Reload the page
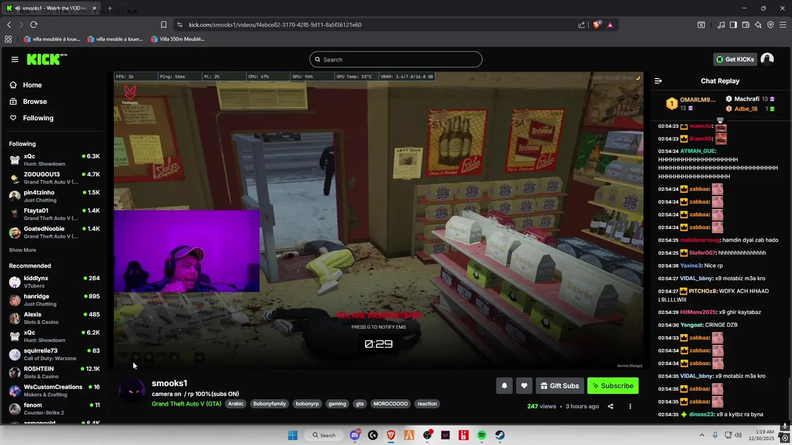This screenshot has height=445, width=792. [33, 25]
